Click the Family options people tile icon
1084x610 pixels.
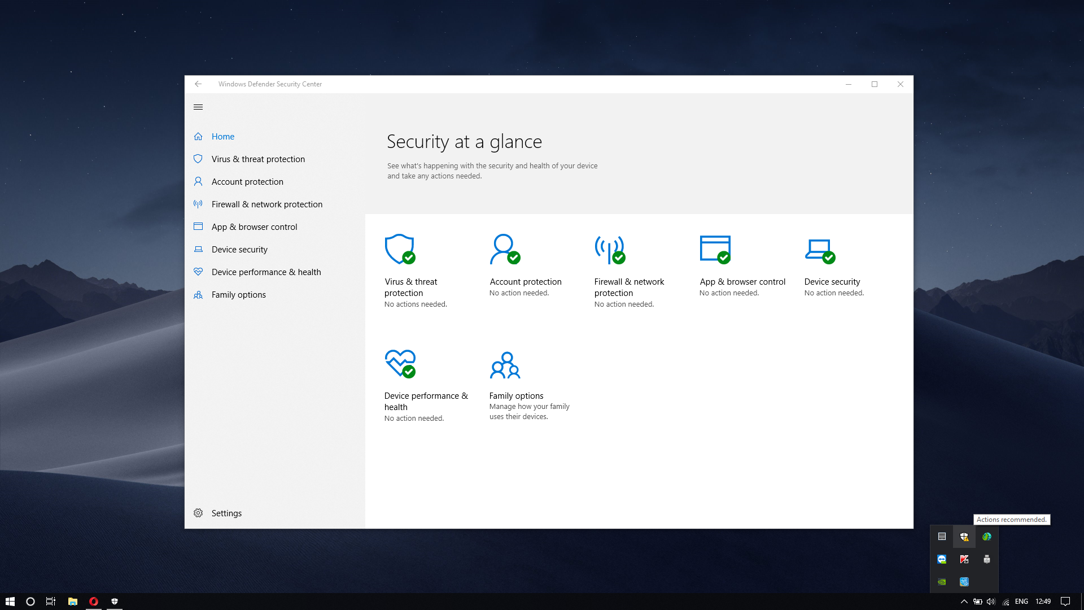(x=505, y=365)
